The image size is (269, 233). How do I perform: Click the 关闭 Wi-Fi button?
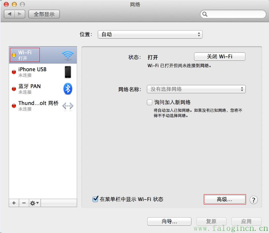[x=220, y=57]
